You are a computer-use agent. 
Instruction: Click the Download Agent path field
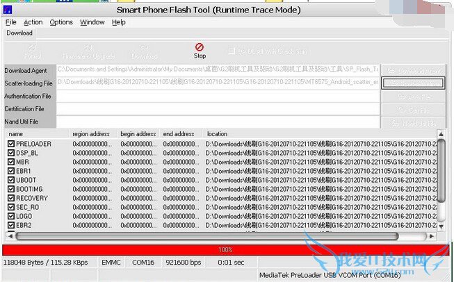point(218,69)
